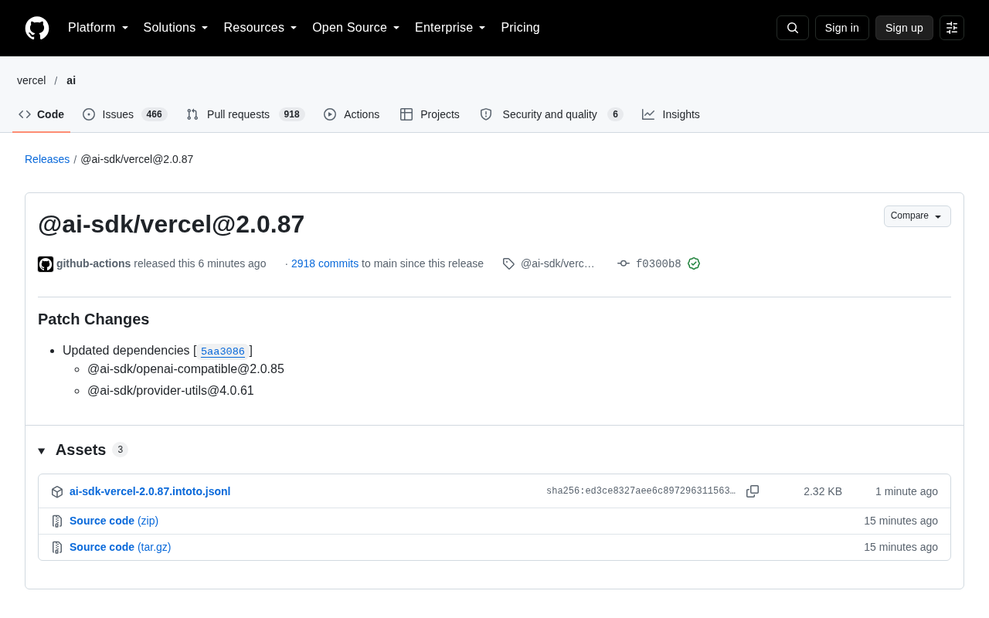Click the package icon for intoto.jsonl

pos(57,491)
